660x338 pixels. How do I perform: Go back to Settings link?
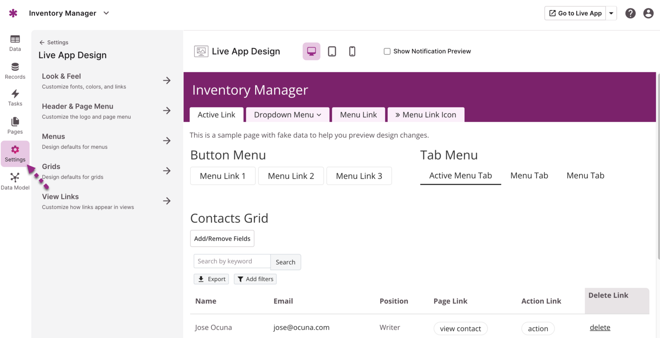[54, 42]
